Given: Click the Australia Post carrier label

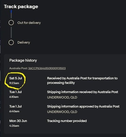Looking at the screenshot, I should click(18, 68).
